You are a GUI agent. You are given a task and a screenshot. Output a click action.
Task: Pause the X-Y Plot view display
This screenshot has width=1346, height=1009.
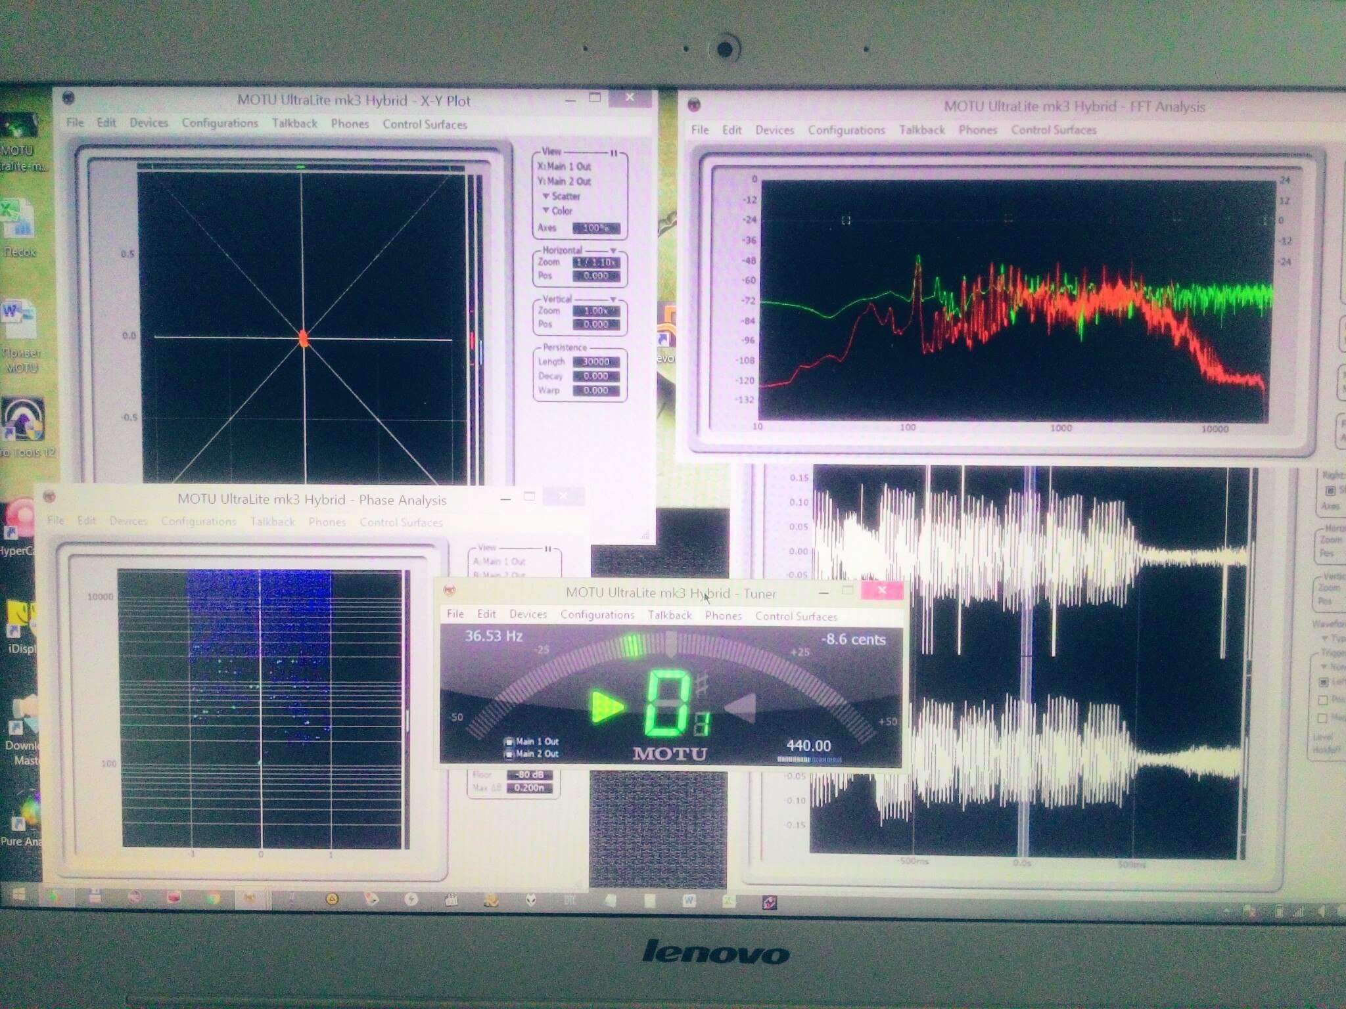tap(614, 153)
